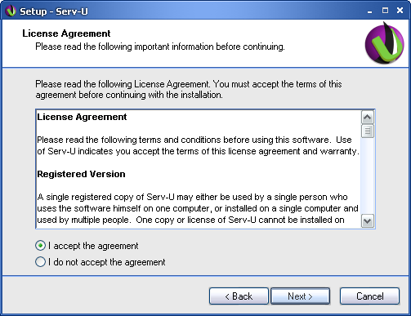Select the 'I accept the agreement' radio button
This screenshot has width=411, height=316.
40,246
